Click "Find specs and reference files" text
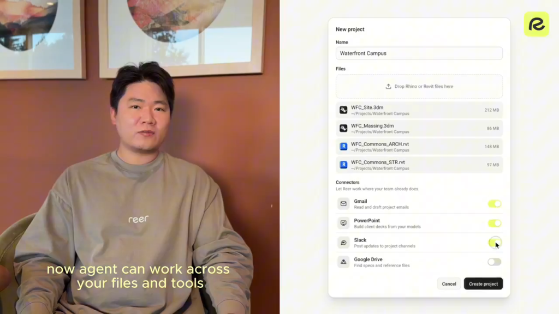The height and width of the screenshot is (314, 559). click(382, 265)
